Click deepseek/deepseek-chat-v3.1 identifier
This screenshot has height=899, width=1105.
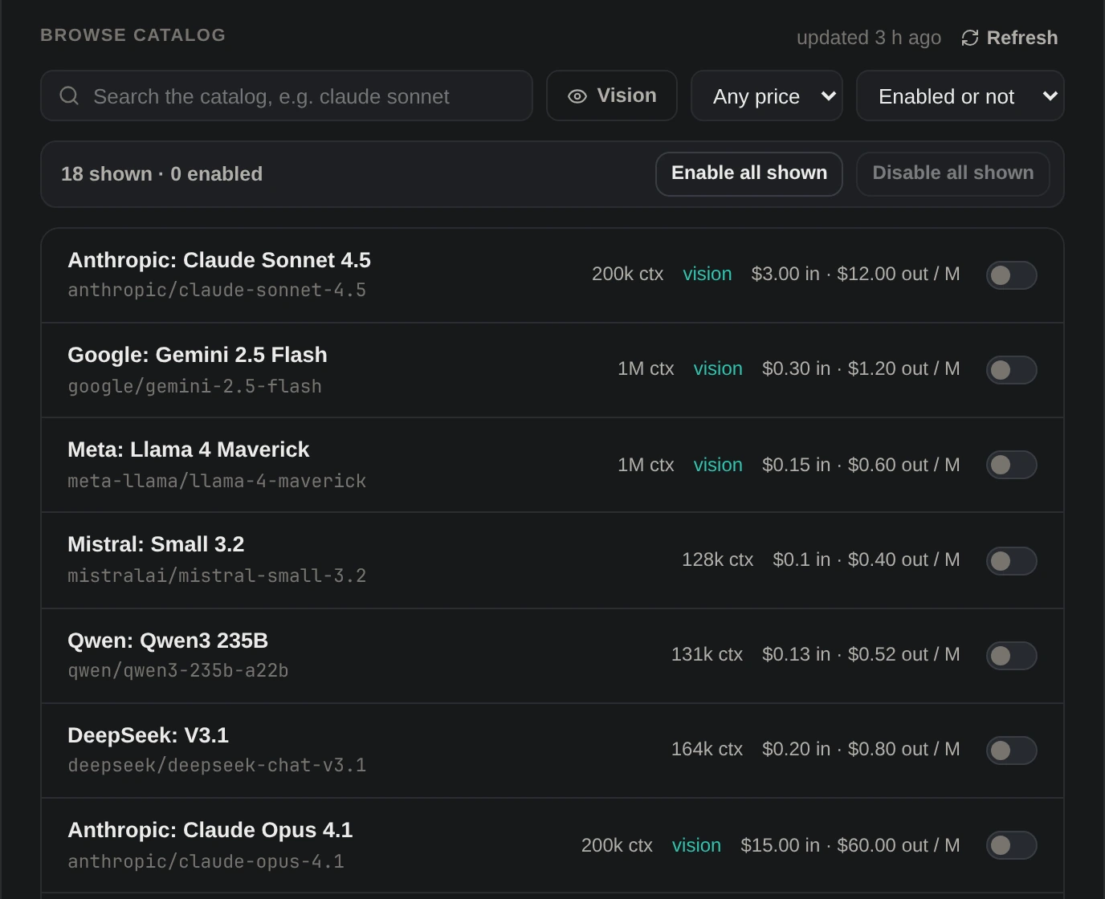(217, 765)
